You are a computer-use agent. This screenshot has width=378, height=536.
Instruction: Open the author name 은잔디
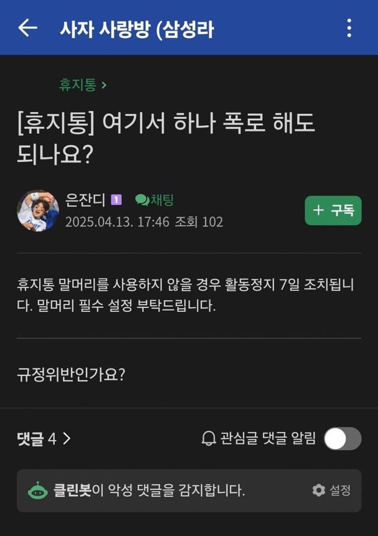(x=85, y=200)
